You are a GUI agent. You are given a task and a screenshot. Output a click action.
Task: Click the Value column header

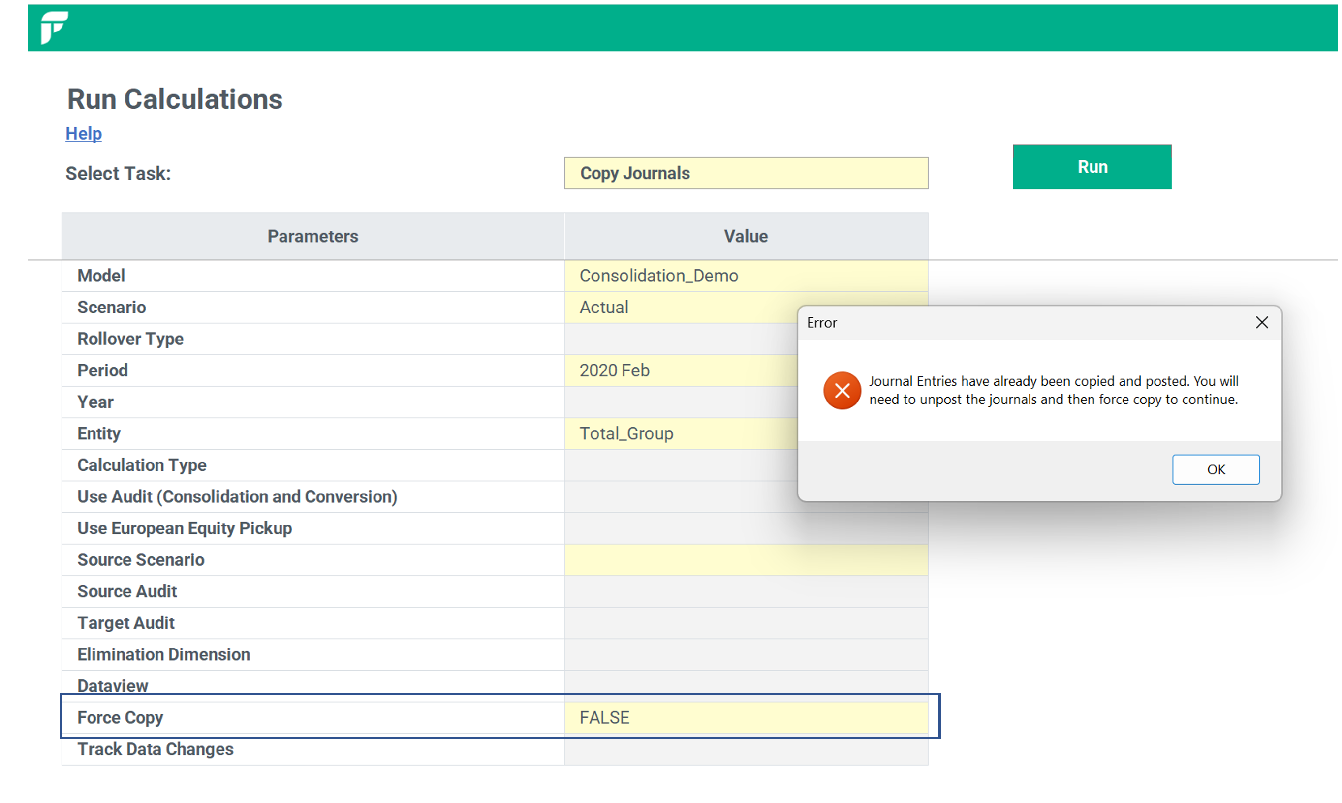[746, 236]
